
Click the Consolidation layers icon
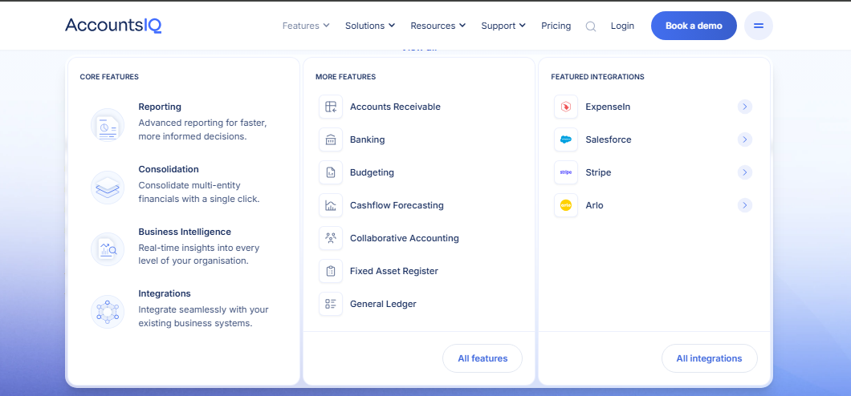pos(108,188)
